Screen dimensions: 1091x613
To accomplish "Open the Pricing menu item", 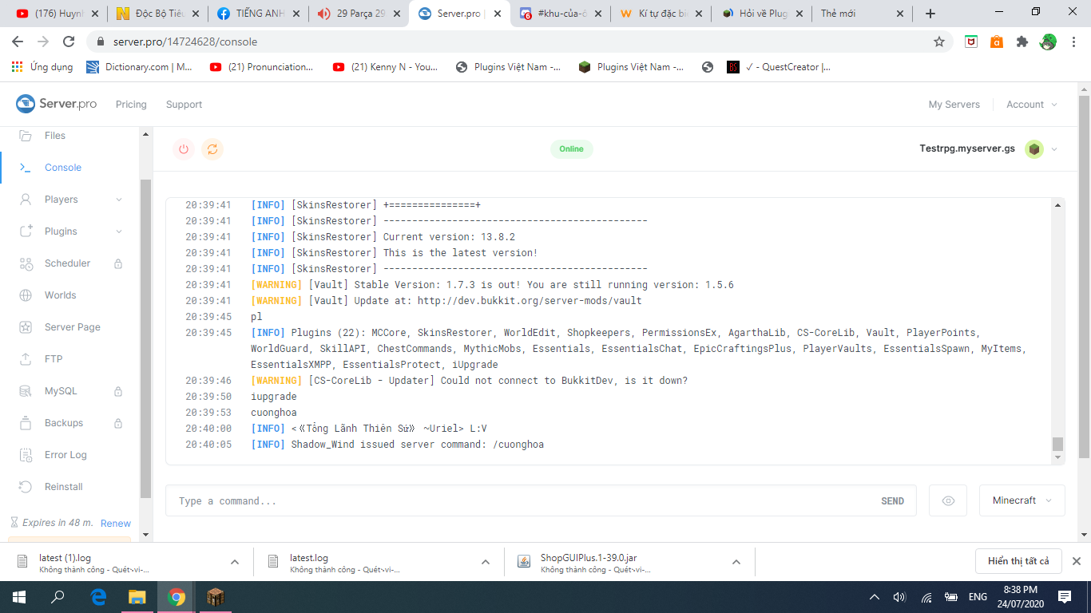I will click(131, 105).
